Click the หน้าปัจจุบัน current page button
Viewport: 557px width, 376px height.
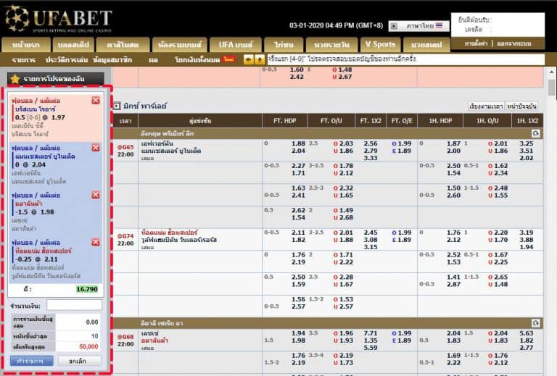[x=521, y=106]
